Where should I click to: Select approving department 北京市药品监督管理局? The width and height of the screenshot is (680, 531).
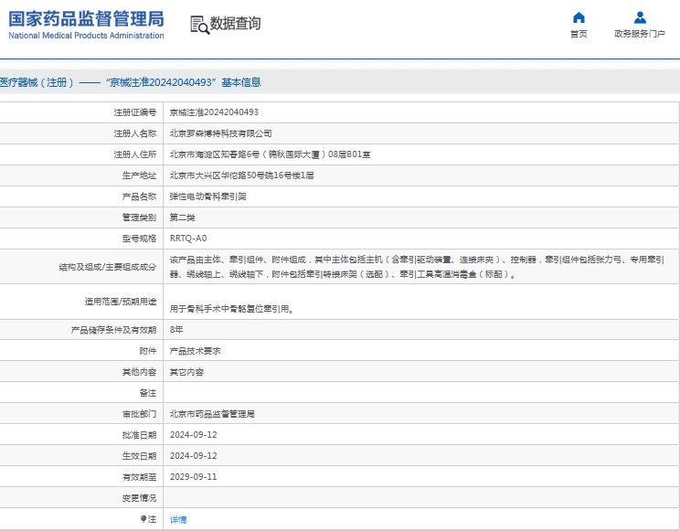(212, 414)
